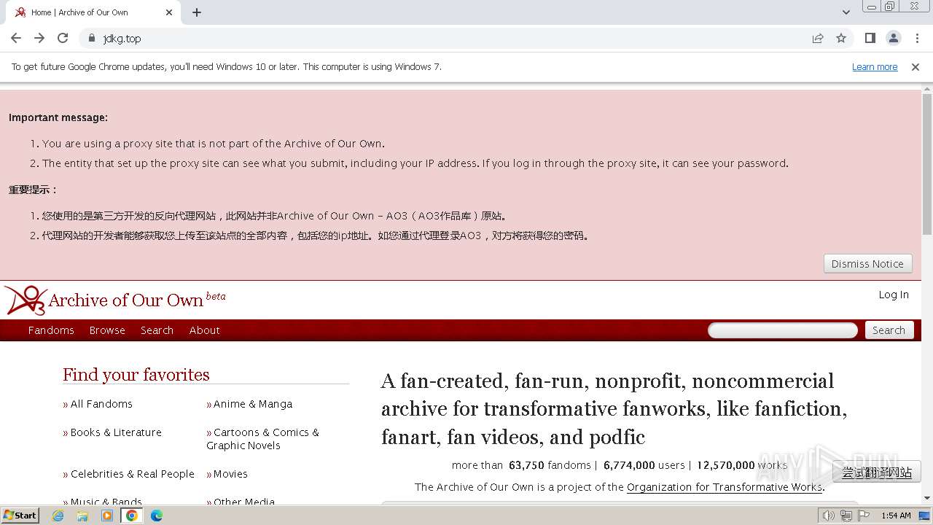Open the Movies category
Viewport: 933px width, 525px height.
pyautogui.click(x=230, y=474)
